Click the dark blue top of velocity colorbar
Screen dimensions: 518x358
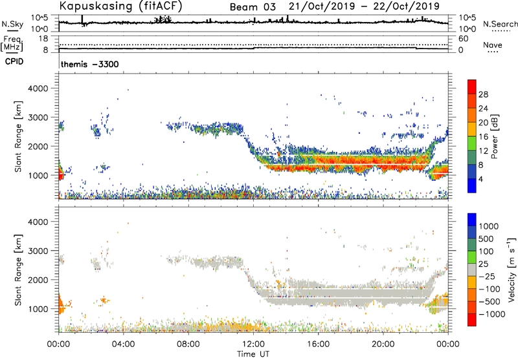(x=472, y=220)
